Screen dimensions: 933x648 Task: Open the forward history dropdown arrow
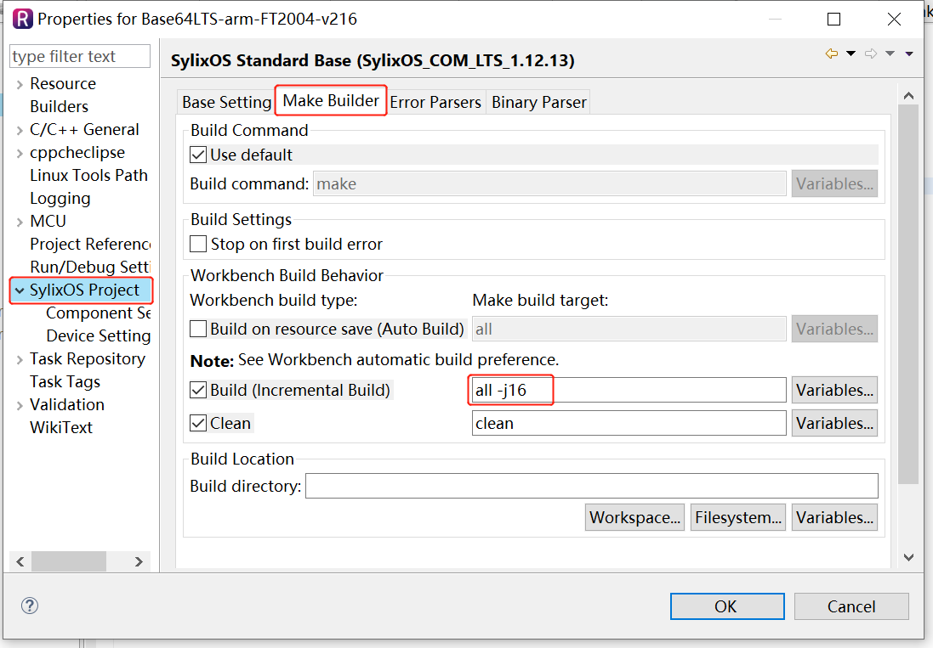tap(890, 54)
